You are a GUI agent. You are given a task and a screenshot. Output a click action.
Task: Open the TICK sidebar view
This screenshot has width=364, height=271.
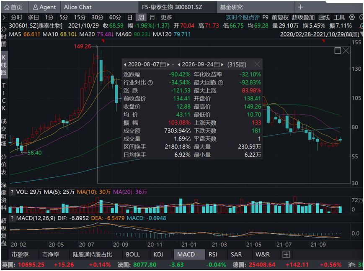[x=4, y=97]
